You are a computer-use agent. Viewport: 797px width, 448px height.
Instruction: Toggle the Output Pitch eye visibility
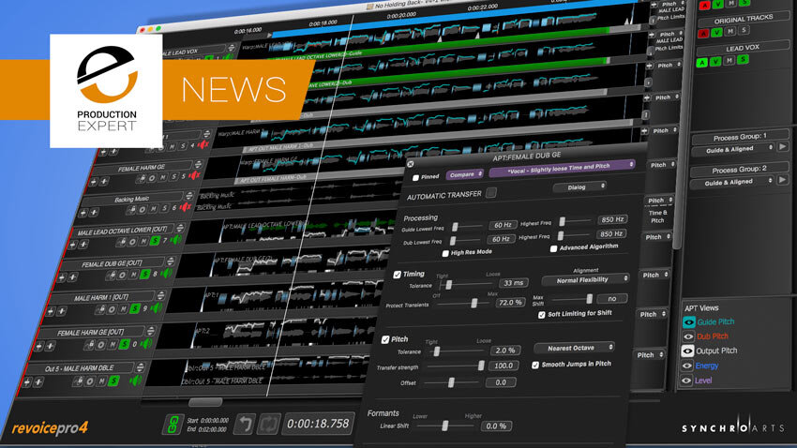point(687,351)
